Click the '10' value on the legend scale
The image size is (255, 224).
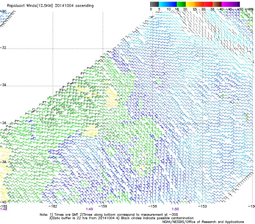click(169, 9)
